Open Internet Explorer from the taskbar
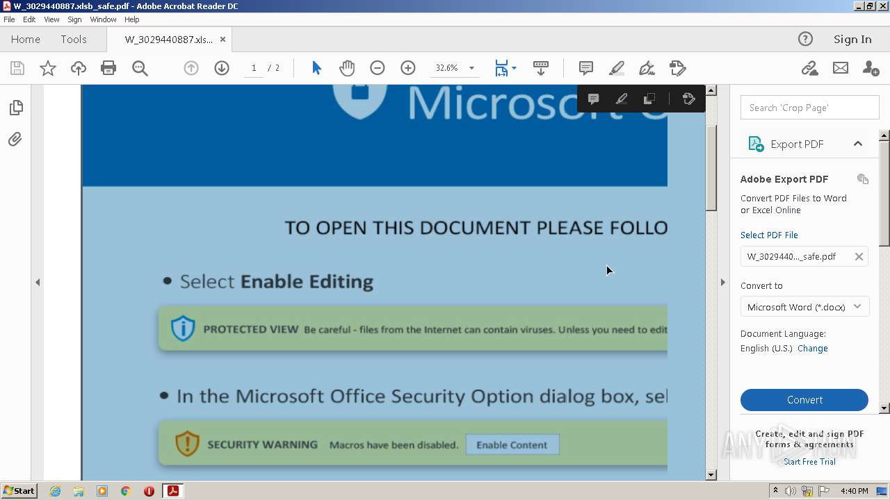This screenshot has width=890, height=500. 55,491
